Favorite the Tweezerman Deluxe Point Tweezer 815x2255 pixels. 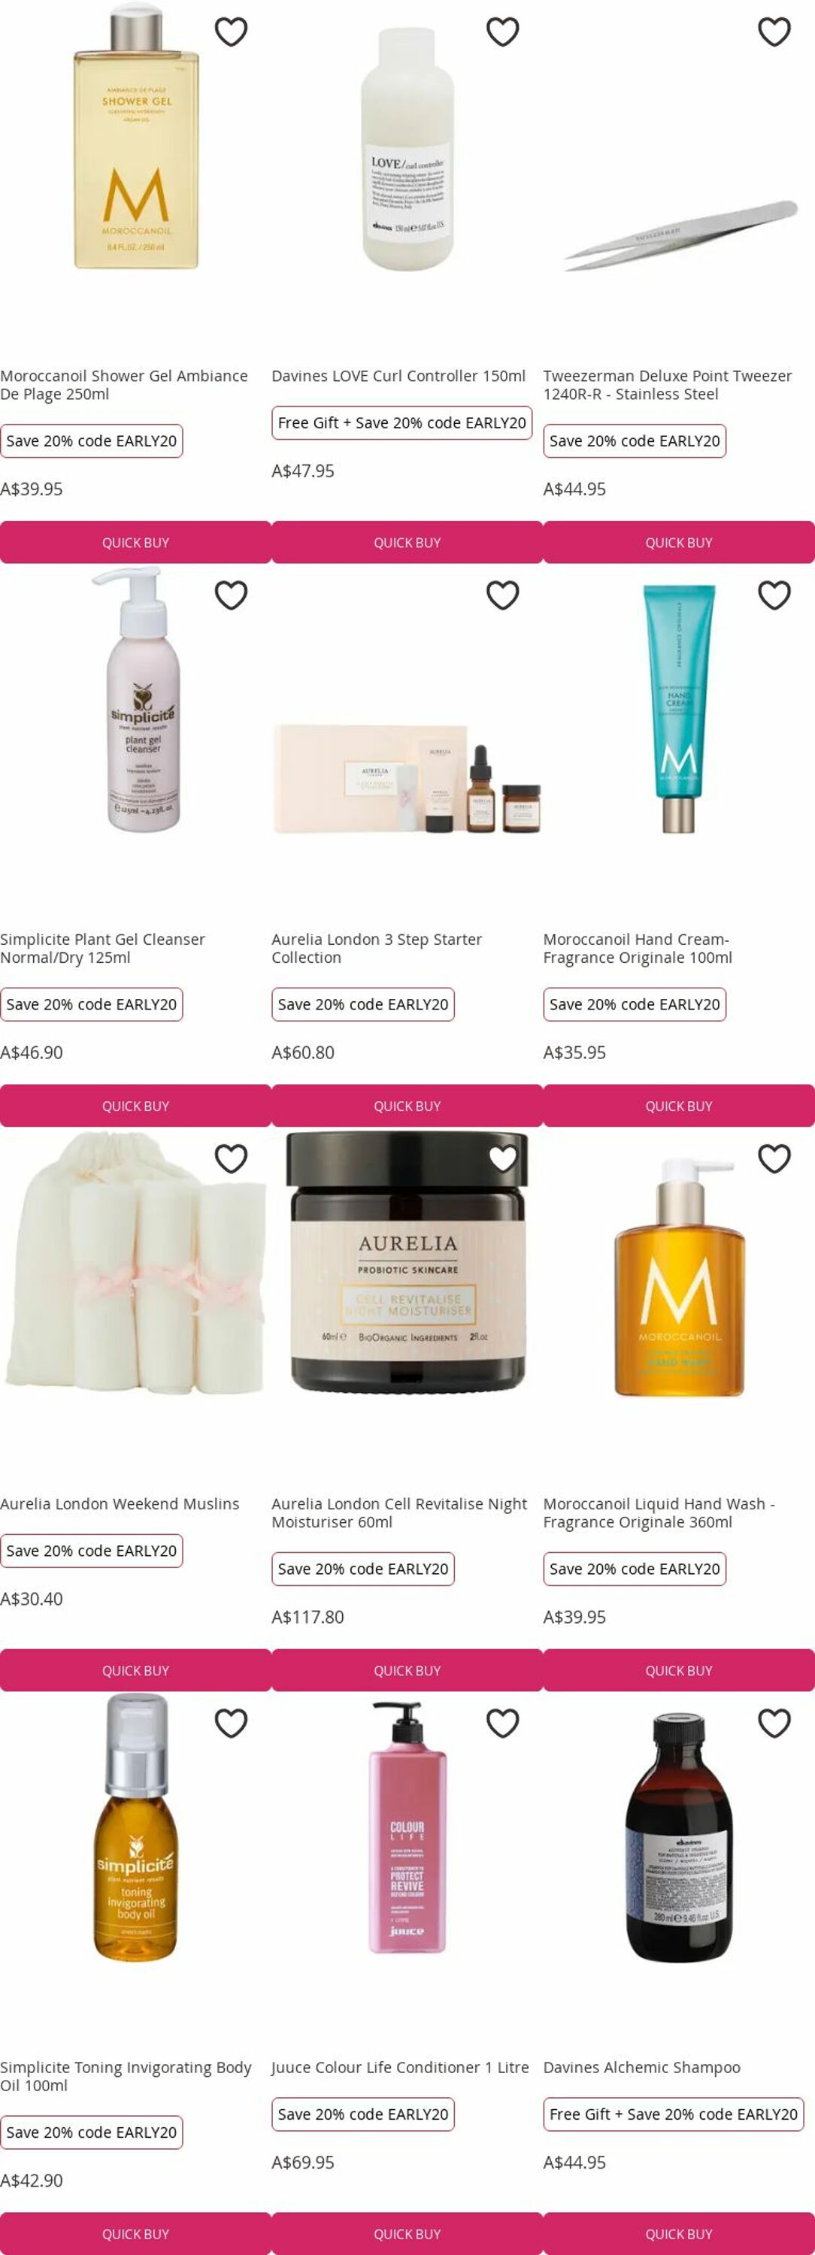coord(774,32)
